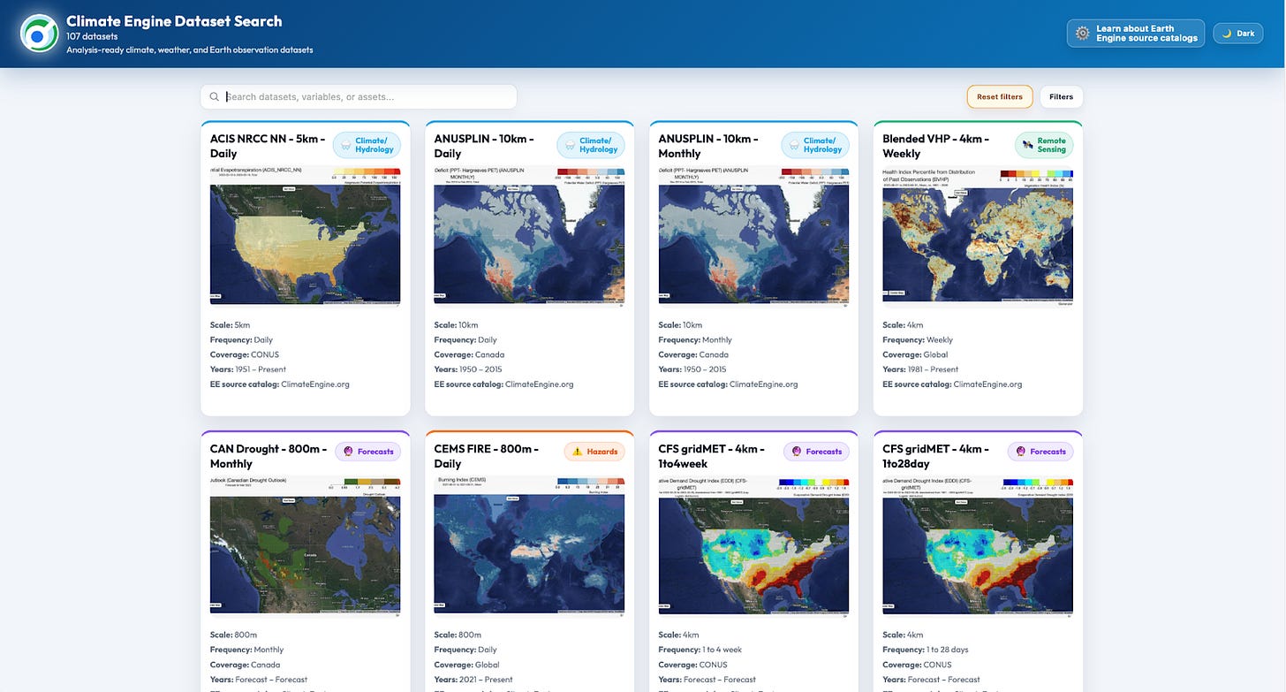
Task: Open the CEMS FIRE map thumbnail
Action: [530, 545]
